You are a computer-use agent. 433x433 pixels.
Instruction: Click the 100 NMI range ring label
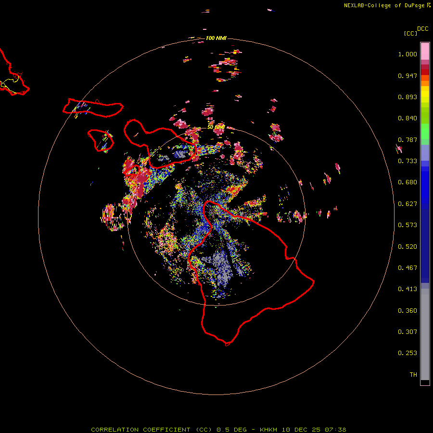click(216, 38)
